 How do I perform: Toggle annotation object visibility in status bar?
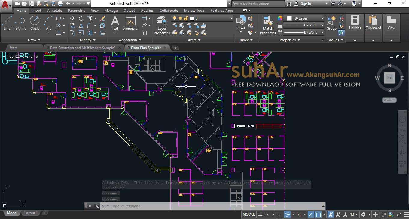331,214
